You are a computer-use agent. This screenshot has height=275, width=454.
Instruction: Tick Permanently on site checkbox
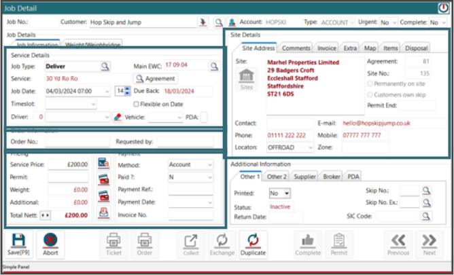370,84
